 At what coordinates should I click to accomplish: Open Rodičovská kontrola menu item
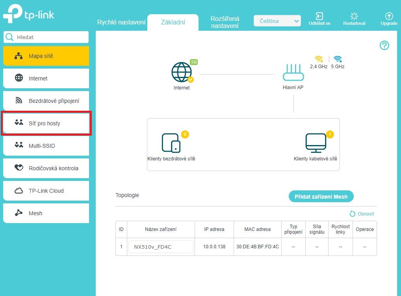click(x=46, y=168)
